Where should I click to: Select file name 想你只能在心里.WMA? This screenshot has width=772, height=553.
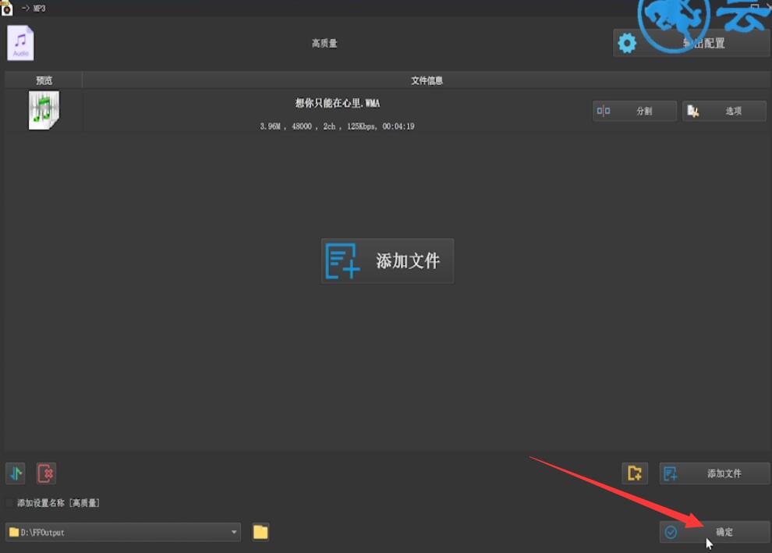[337, 103]
